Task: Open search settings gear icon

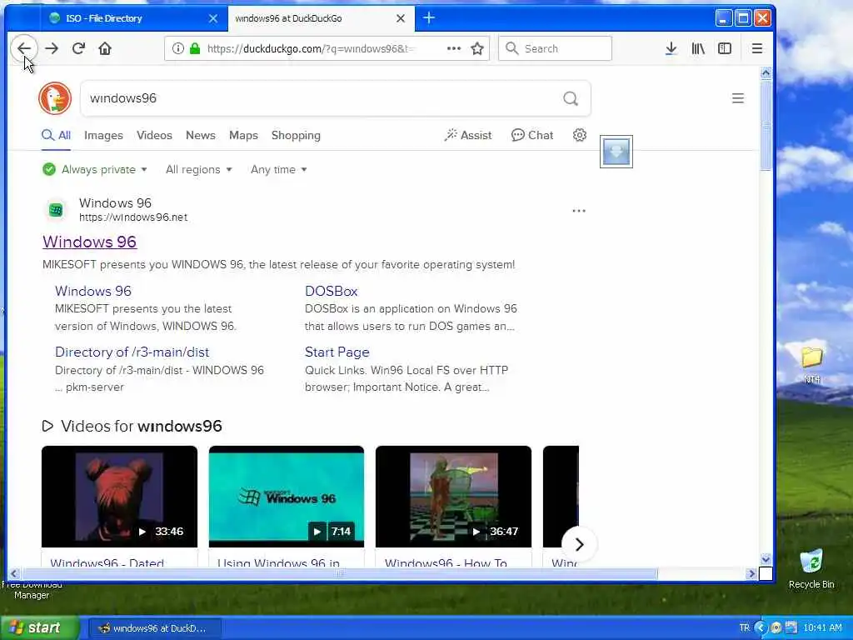Action: click(x=580, y=135)
